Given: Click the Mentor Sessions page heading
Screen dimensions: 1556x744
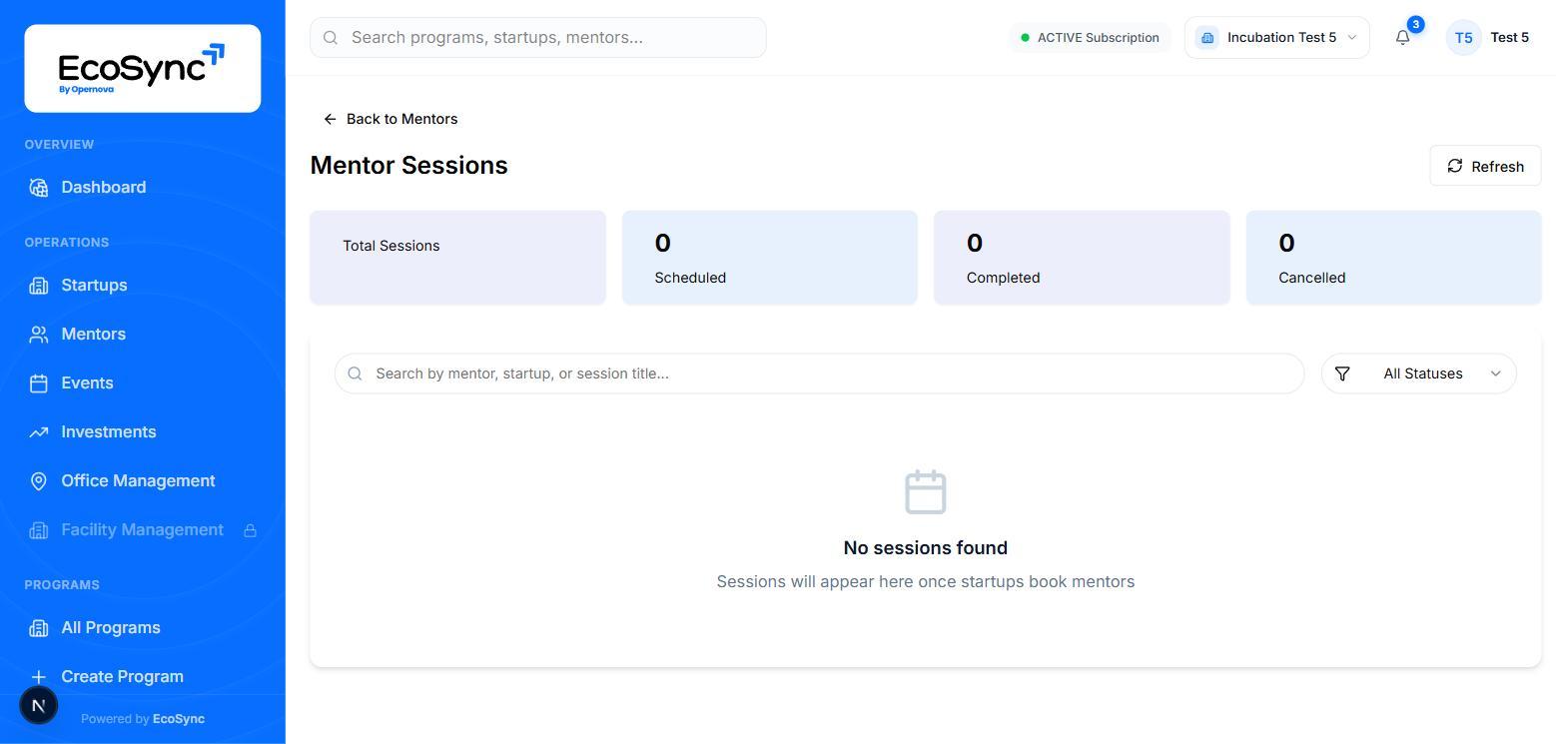Looking at the screenshot, I should tap(409, 166).
